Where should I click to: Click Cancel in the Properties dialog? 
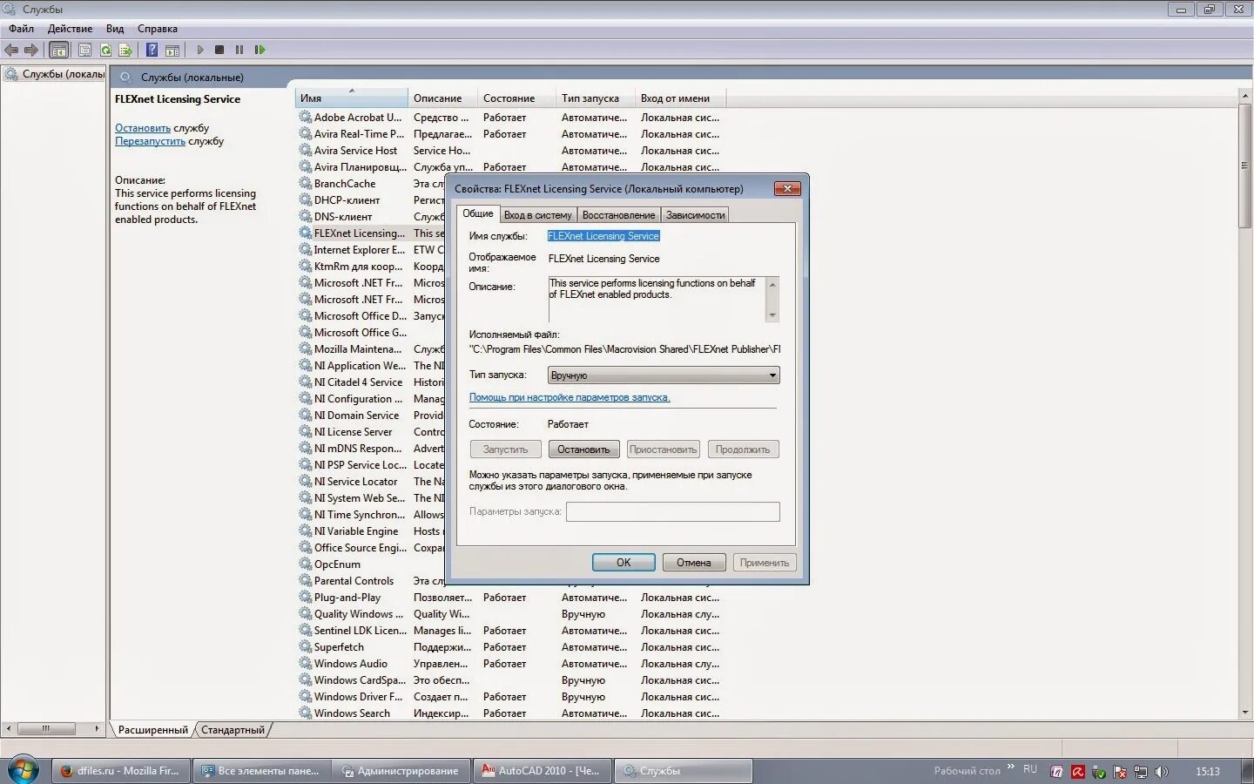[694, 563]
